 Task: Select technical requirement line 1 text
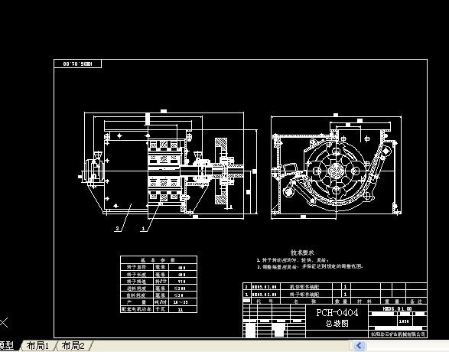tap(293, 260)
